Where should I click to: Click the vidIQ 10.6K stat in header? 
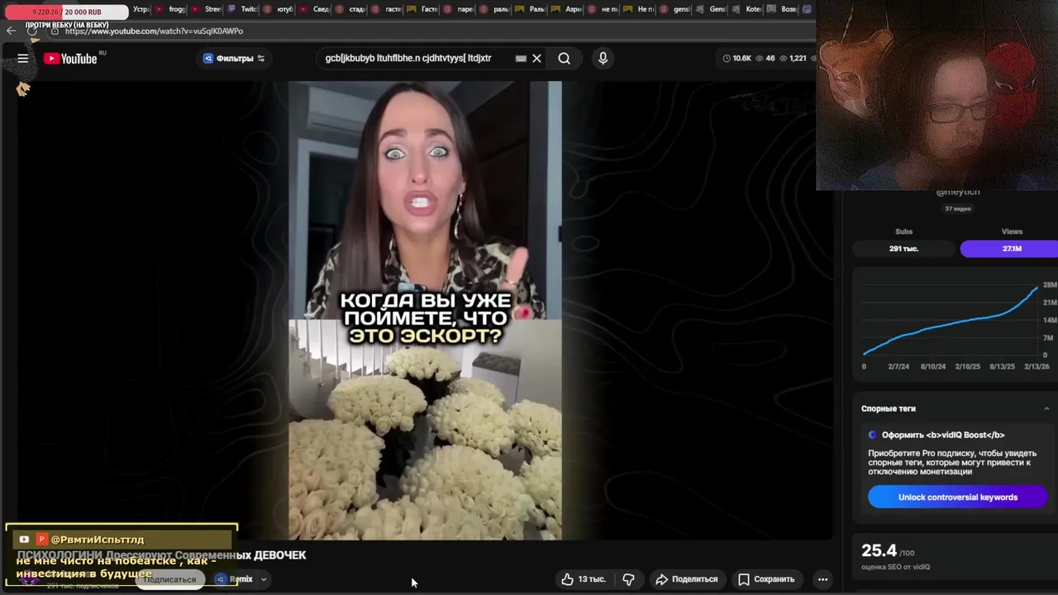(x=737, y=59)
